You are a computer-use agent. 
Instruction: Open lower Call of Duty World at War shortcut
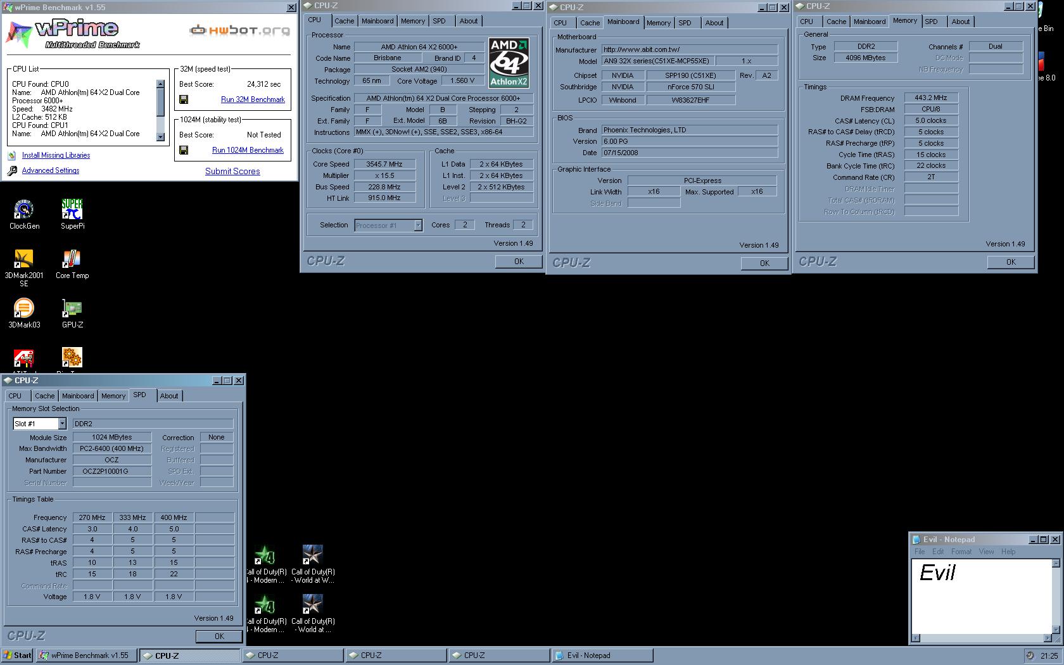pyautogui.click(x=313, y=605)
